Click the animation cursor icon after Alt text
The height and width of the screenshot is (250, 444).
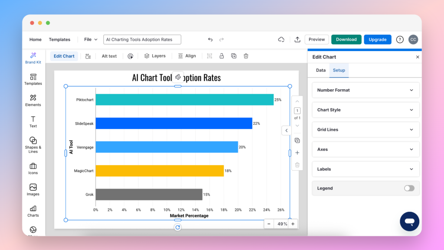[x=130, y=56]
